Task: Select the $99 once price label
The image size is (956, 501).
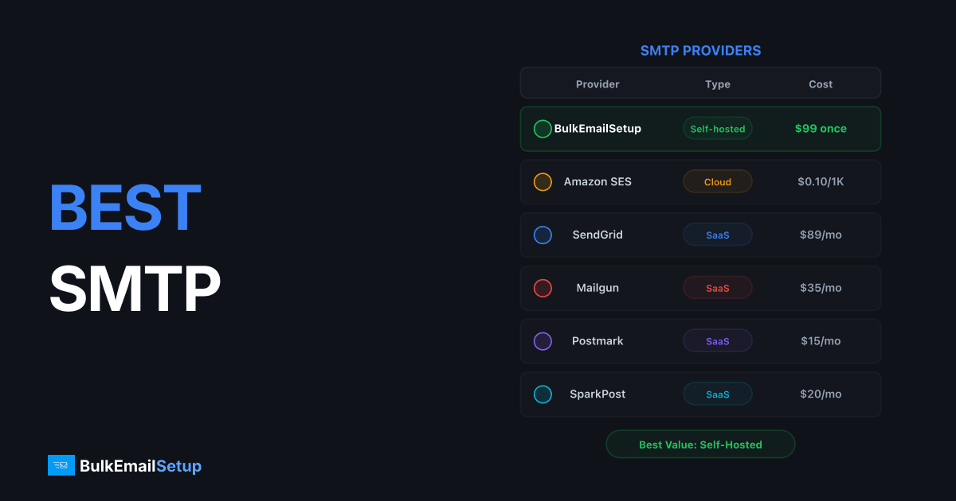Action: pyautogui.click(x=820, y=128)
